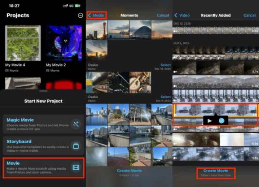Open the My Movie 4 project thumbnail
259x187 pixels.
pyautogui.click(x=23, y=43)
